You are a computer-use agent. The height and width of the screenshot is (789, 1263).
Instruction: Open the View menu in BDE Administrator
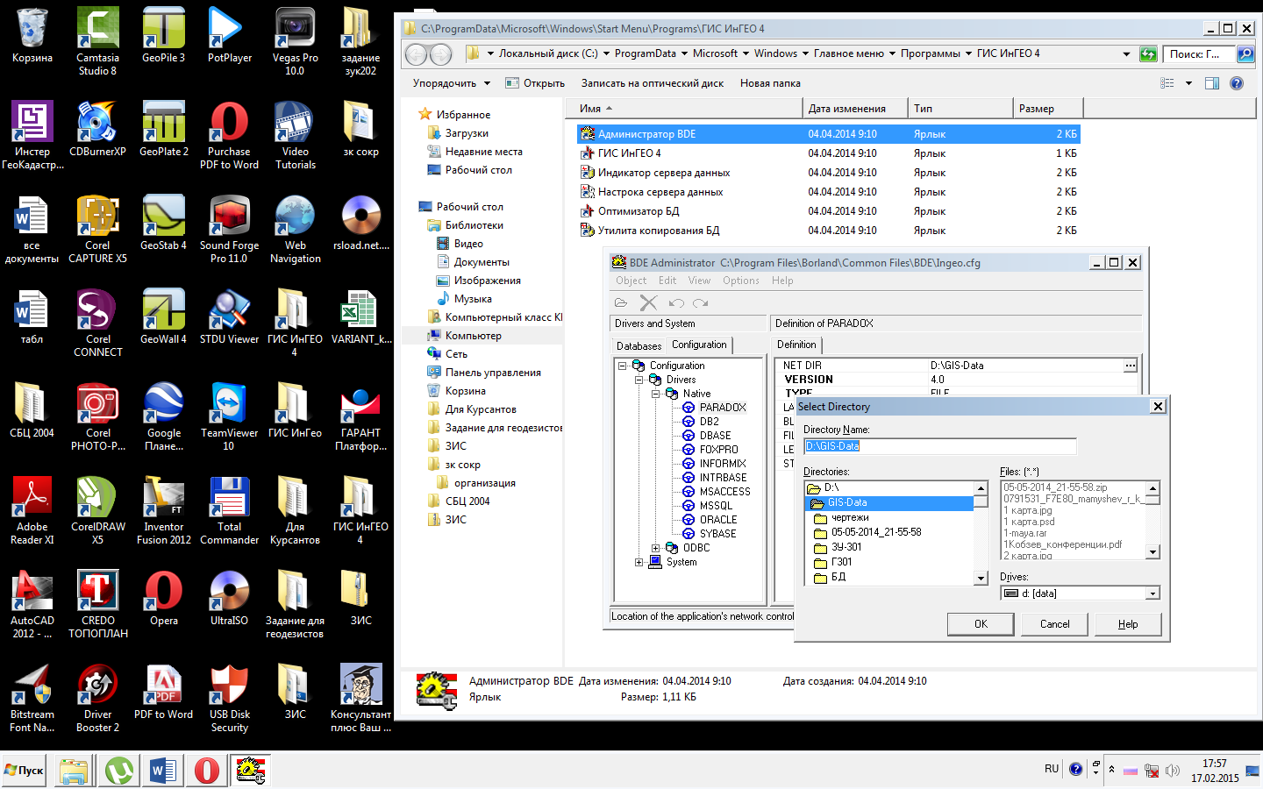699,281
